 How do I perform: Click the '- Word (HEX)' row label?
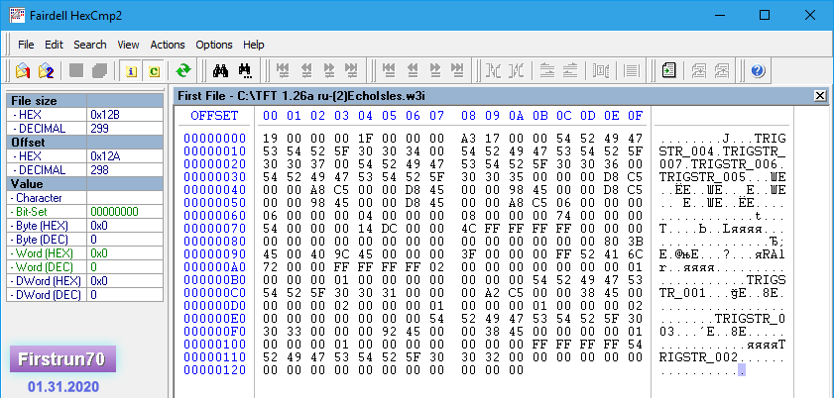(42, 253)
